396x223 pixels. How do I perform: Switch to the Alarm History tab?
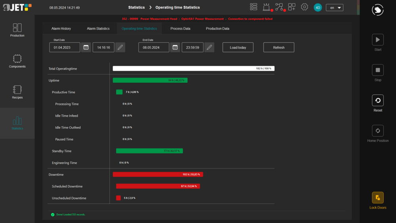pyautogui.click(x=61, y=29)
